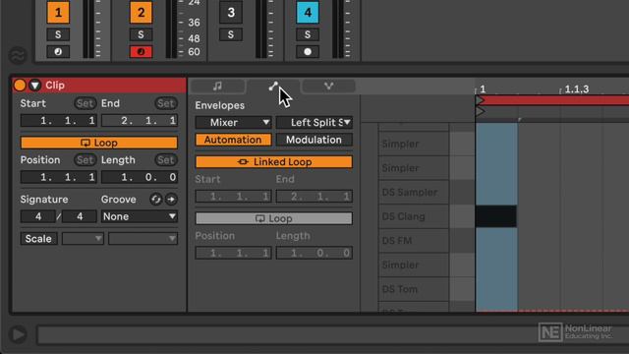
Task: Set loop Position to current position
Action: (x=85, y=160)
